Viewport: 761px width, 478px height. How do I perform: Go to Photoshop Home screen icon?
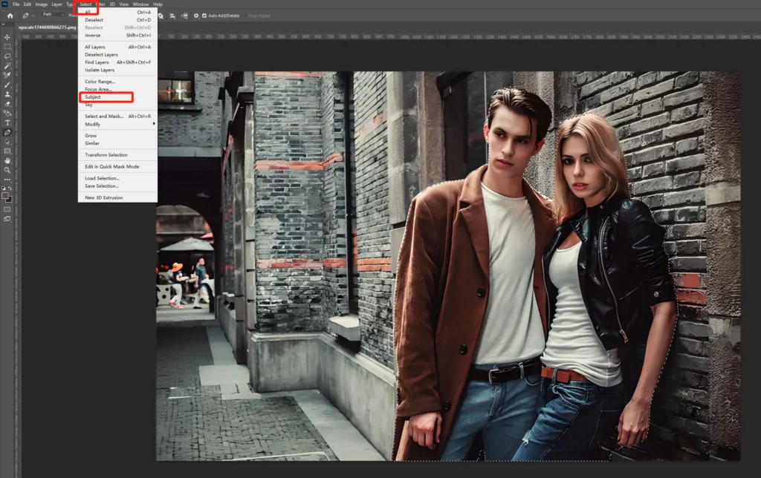point(10,16)
